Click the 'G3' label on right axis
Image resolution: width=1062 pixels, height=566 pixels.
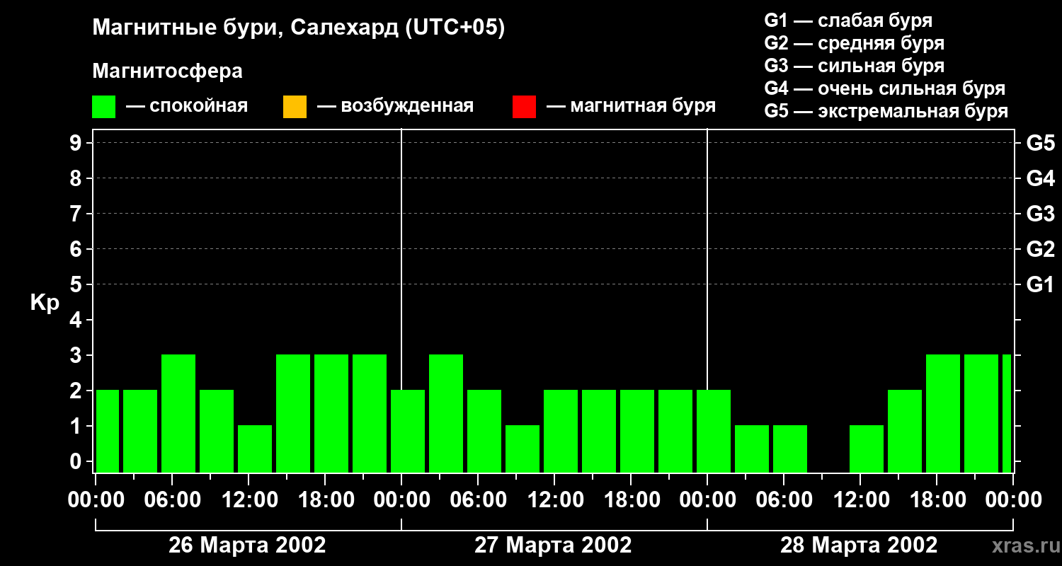(1040, 214)
